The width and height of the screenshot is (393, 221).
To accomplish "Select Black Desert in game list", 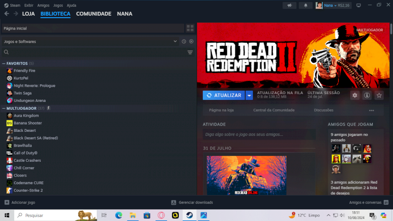I will [25, 131].
